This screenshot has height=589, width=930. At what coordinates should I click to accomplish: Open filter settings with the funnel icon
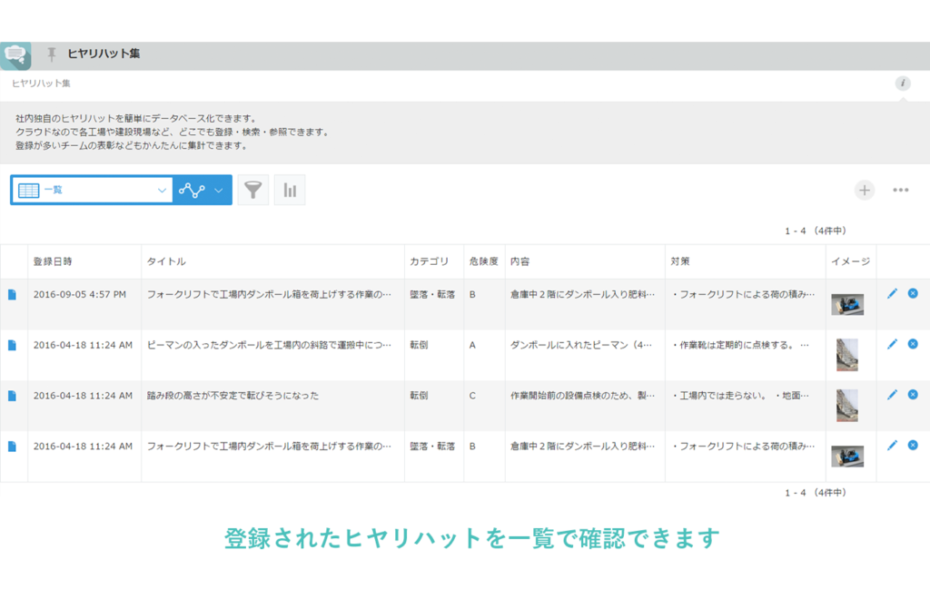point(253,190)
